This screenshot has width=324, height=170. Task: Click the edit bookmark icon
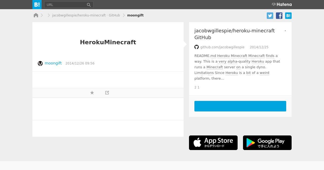coord(107,93)
